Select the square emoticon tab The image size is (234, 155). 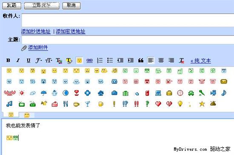click(x=11, y=115)
